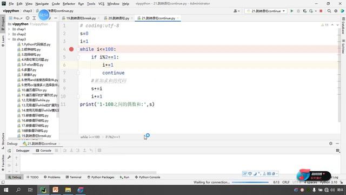Open Python Packages tool window
The image size is (346, 195).
tap(101, 177)
